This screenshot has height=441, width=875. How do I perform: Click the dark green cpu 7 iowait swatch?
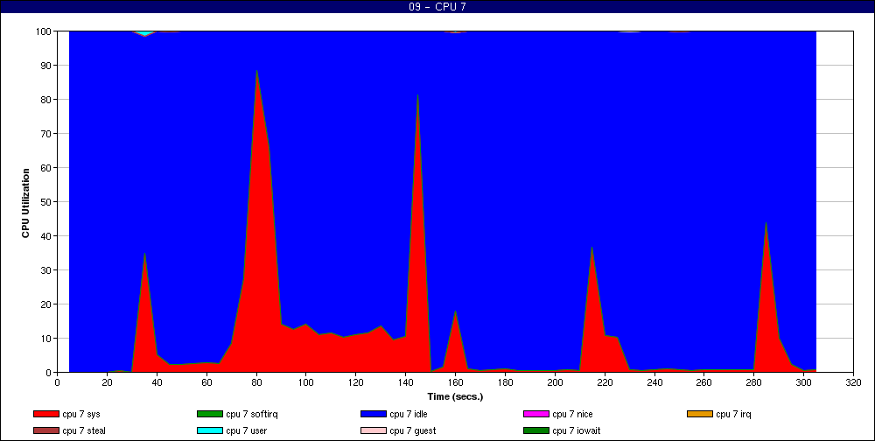click(x=536, y=431)
